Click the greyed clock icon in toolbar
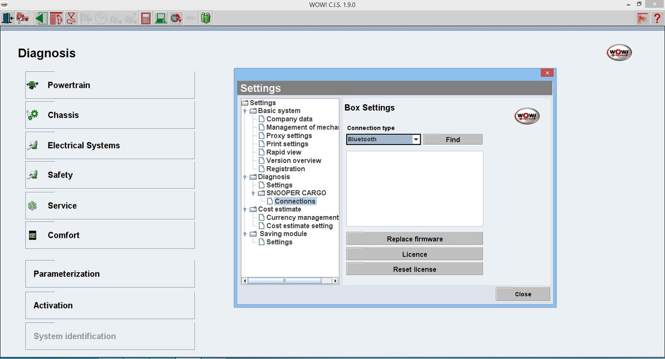This screenshot has width=665, height=359. pyautogui.click(x=101, y=18)
